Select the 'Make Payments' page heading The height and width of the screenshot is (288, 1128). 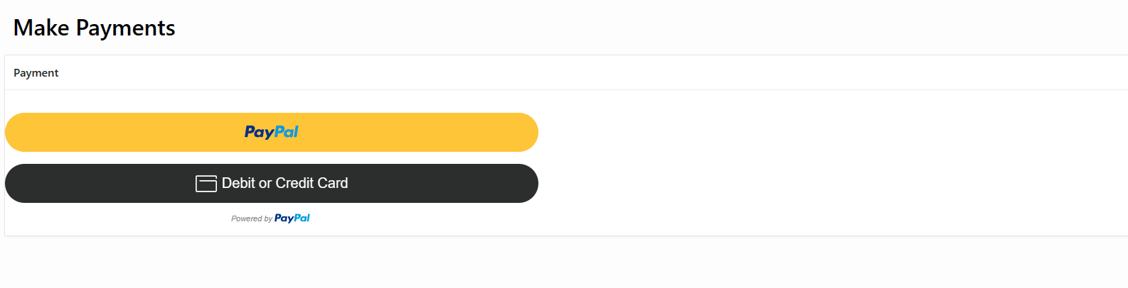[x=94, y=28]
